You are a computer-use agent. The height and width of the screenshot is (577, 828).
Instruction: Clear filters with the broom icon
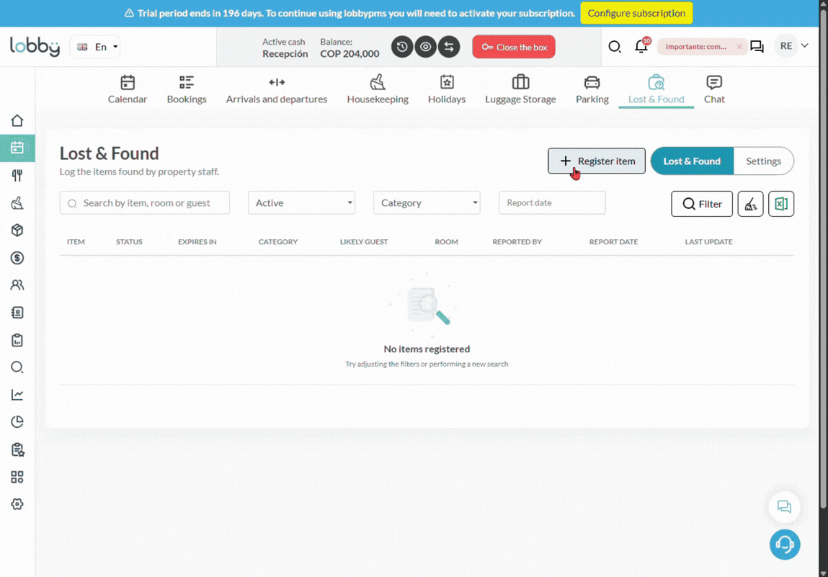click(750, 204)
